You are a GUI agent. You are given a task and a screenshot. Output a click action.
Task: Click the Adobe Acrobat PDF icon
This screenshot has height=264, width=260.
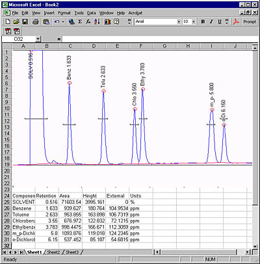(236, 21)
